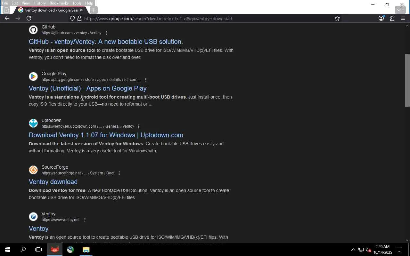Click the Firefox View icon left of tabs

click(6, 10)
